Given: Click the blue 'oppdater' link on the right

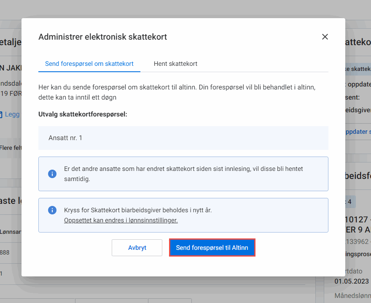Looking at the screenshot, I should click(x=358, y=131).
